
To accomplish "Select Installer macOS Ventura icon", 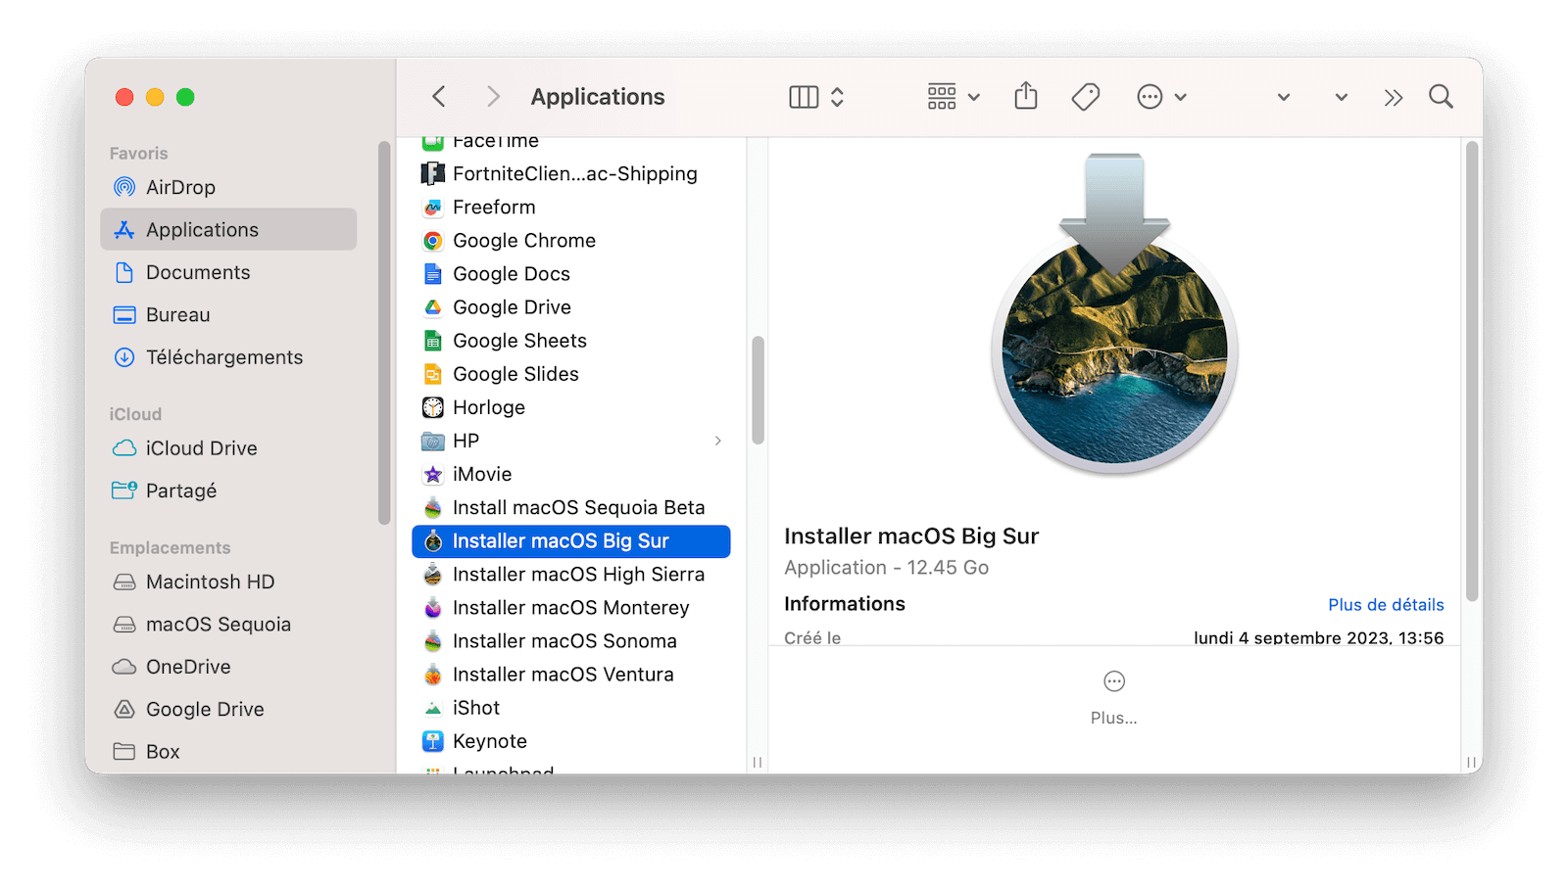I will point(433,675).
